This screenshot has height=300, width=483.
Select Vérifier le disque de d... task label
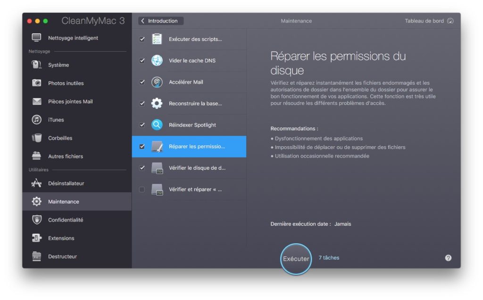(x=197, y=168)
